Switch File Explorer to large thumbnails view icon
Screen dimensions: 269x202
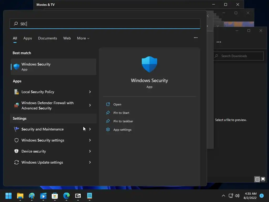(263, 179)
